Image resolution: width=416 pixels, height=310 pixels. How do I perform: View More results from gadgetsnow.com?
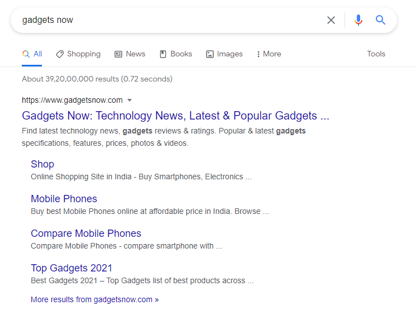click(95, 299)
